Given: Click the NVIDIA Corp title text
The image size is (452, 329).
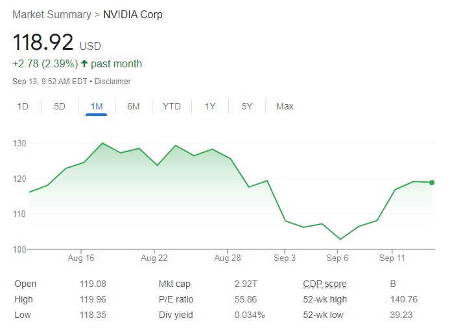Looking at the screenshot, I should tap(133, 14).
